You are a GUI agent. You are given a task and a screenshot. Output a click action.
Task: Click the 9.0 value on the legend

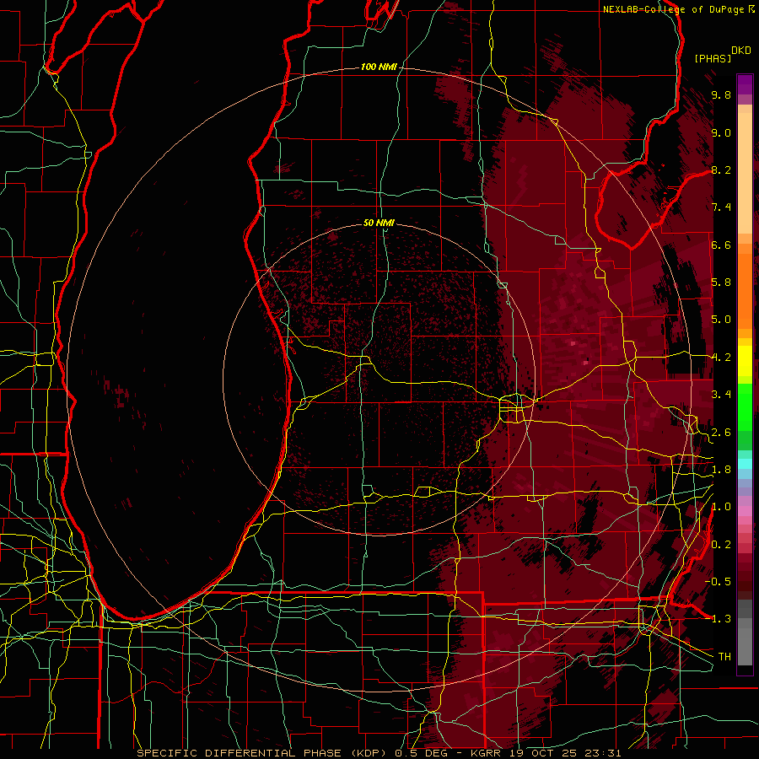pos(721,132)
